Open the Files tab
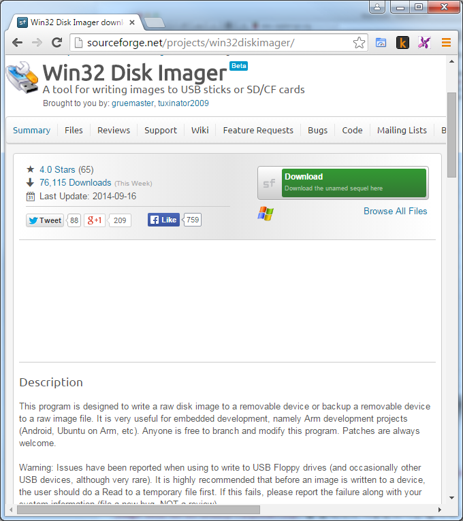 (74, 130)
